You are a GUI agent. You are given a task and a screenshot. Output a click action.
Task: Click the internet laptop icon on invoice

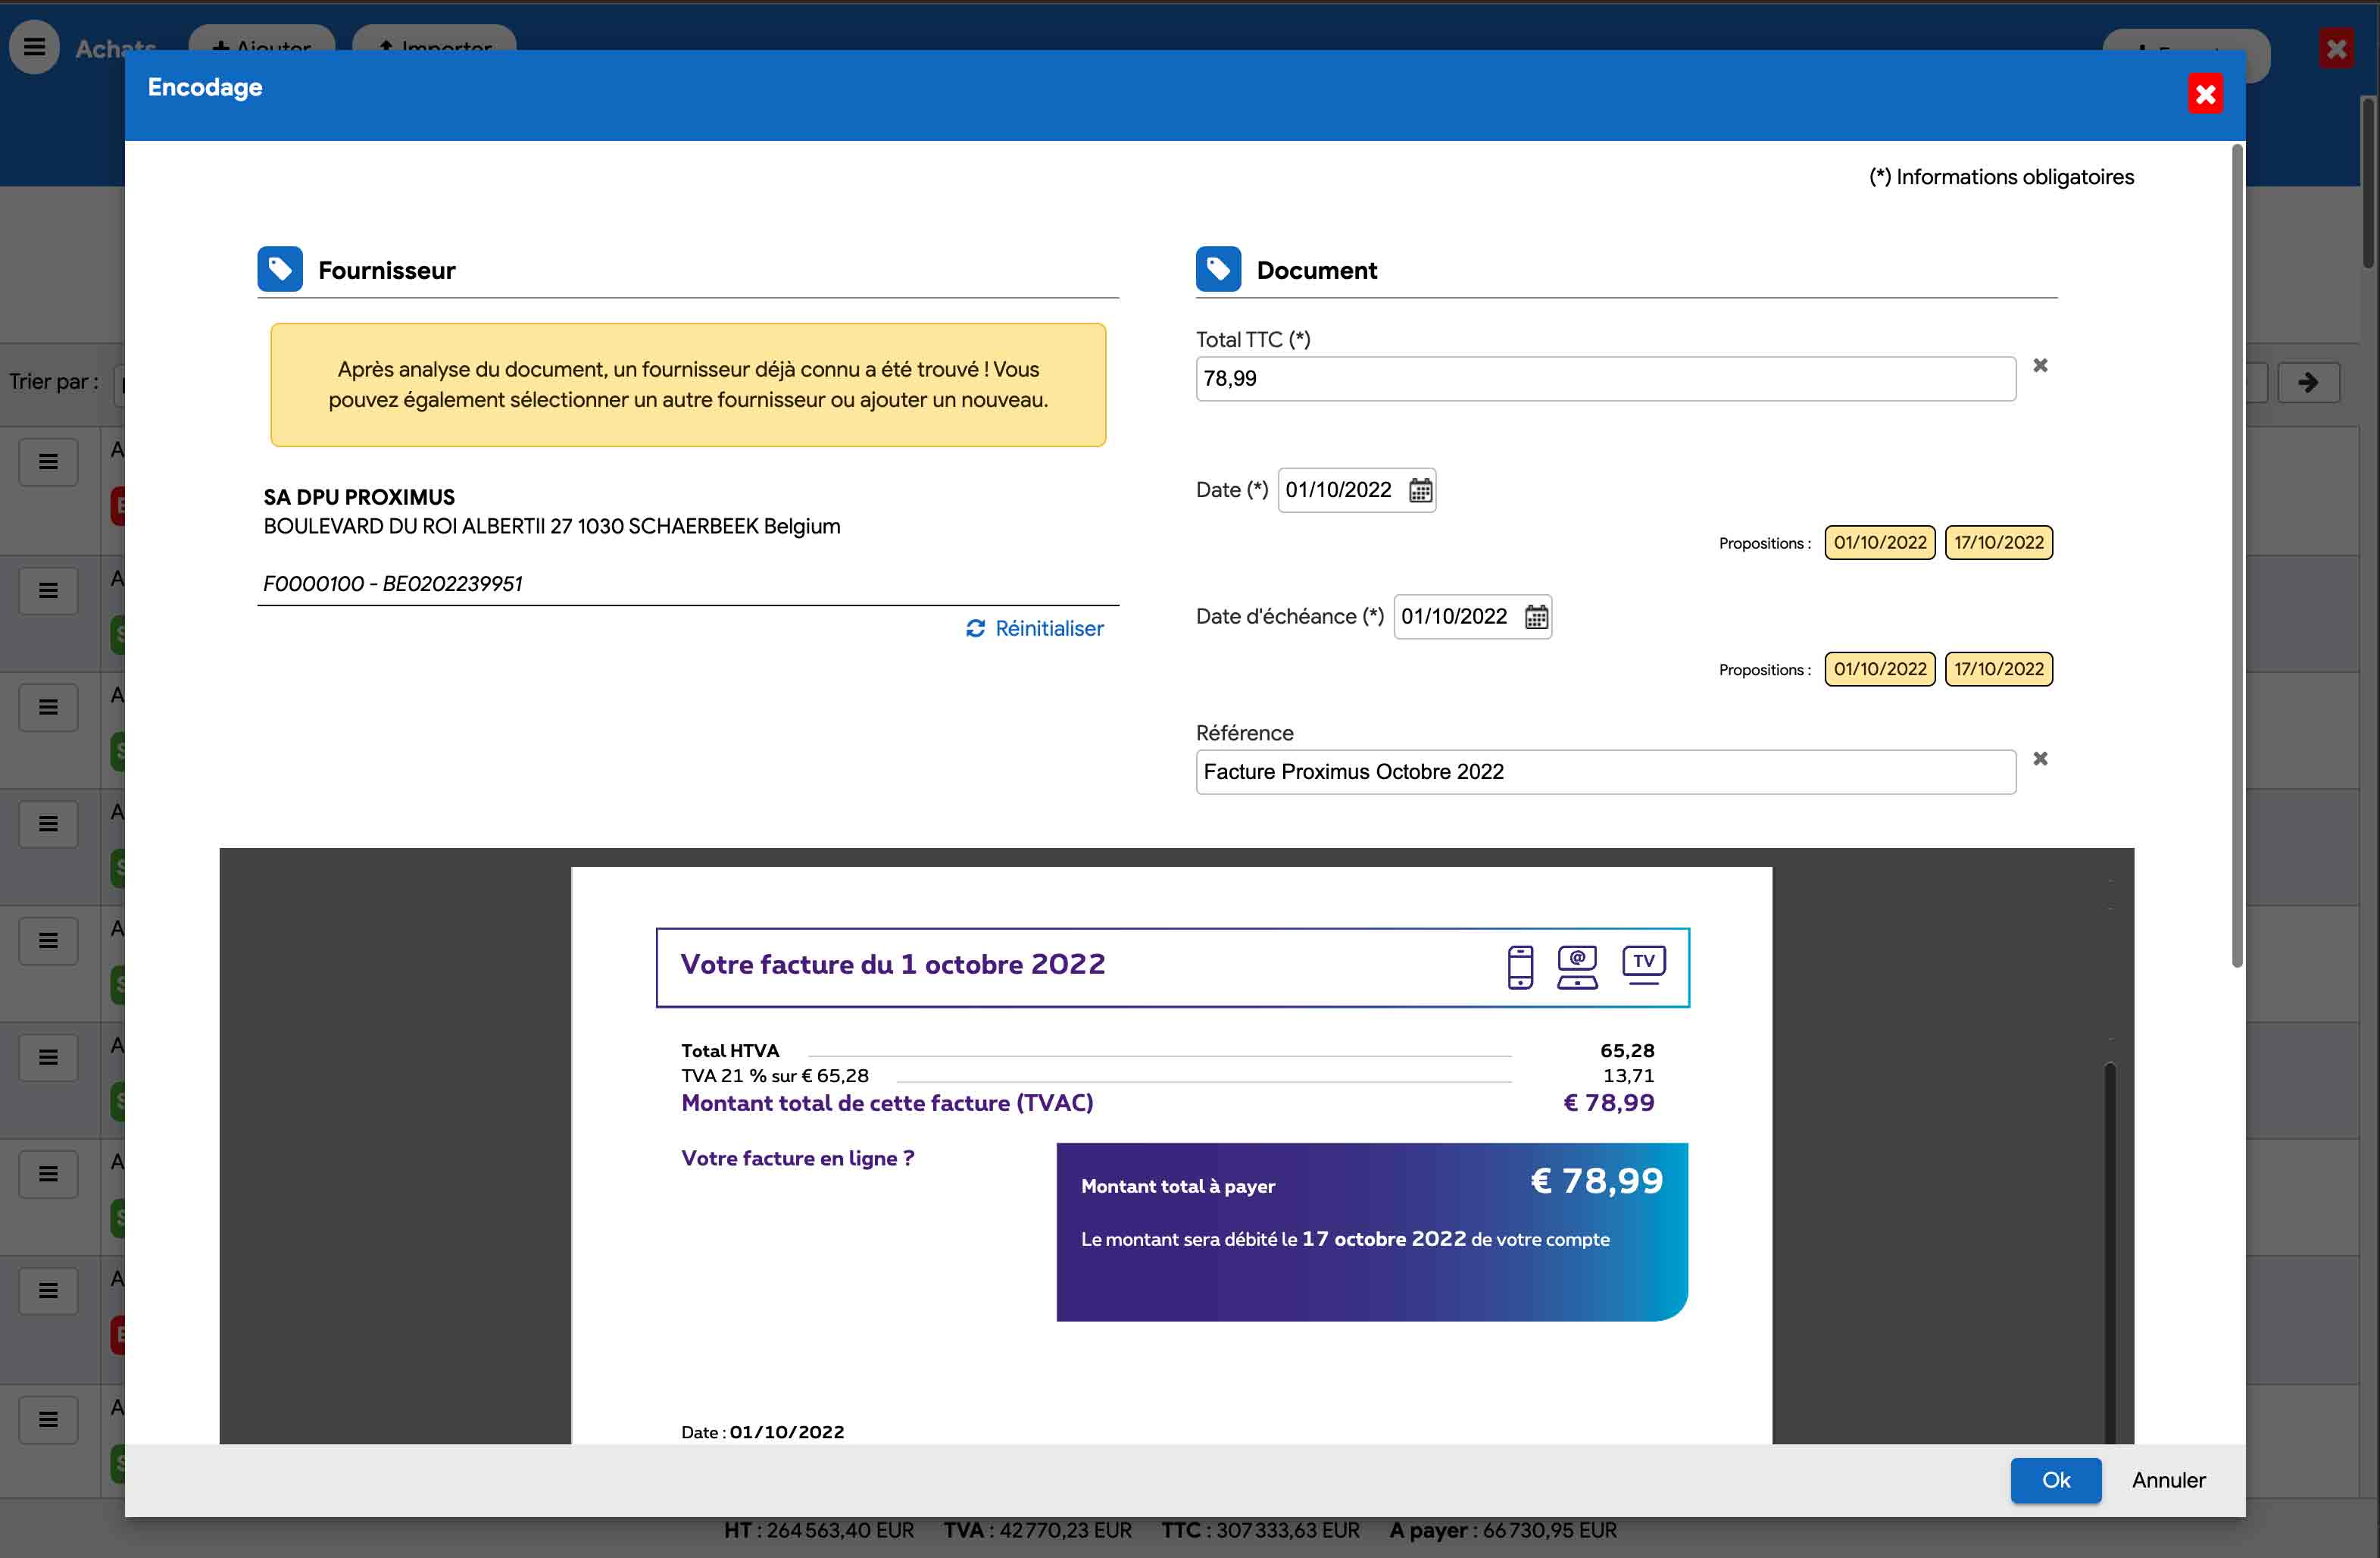(x=1577, y=967)
